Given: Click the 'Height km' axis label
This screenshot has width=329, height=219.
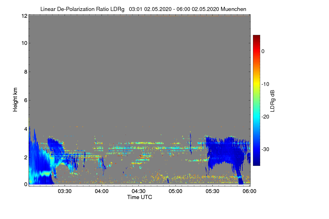Looking at the screenshot, I should point(15,100).
